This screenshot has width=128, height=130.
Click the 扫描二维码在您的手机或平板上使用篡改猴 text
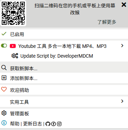pyautogui.click(x=75, y=9)
